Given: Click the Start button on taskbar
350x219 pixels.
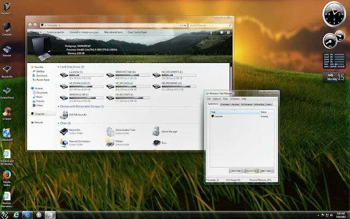Looking at the screenshot, I should 5,215.
